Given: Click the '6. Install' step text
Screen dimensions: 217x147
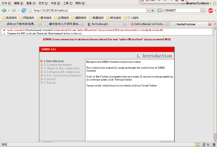Looking at the screenshot, I should point(50,79).
